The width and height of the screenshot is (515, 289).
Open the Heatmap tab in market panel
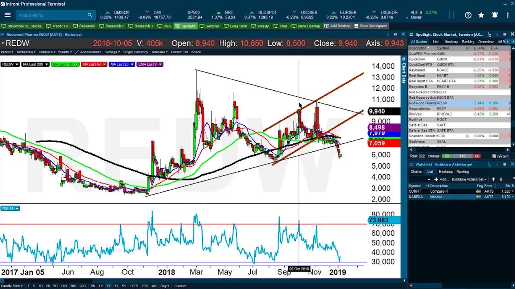pos(451,42)
